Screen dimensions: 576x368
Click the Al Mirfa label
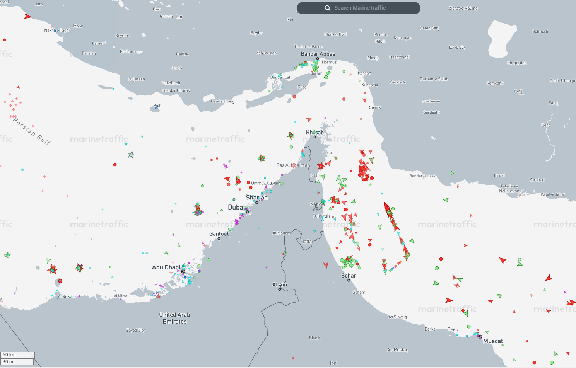[120, 296]
